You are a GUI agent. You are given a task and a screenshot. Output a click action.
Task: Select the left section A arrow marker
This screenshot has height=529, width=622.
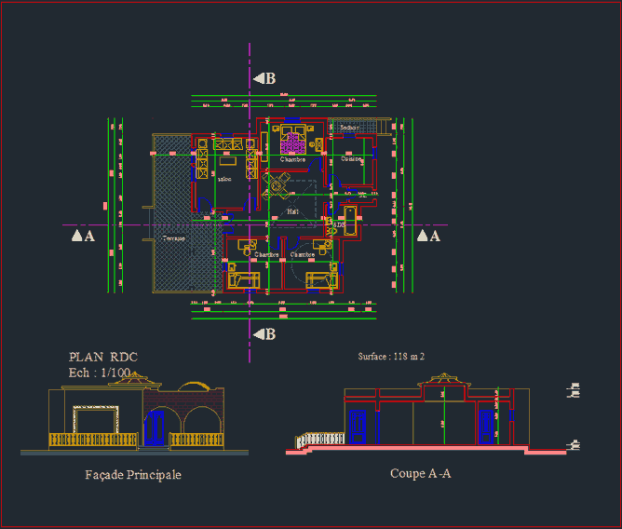83,237
